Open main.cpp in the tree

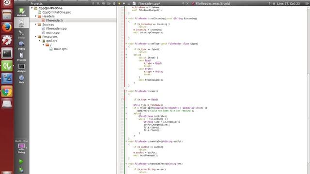coord(53,32)
